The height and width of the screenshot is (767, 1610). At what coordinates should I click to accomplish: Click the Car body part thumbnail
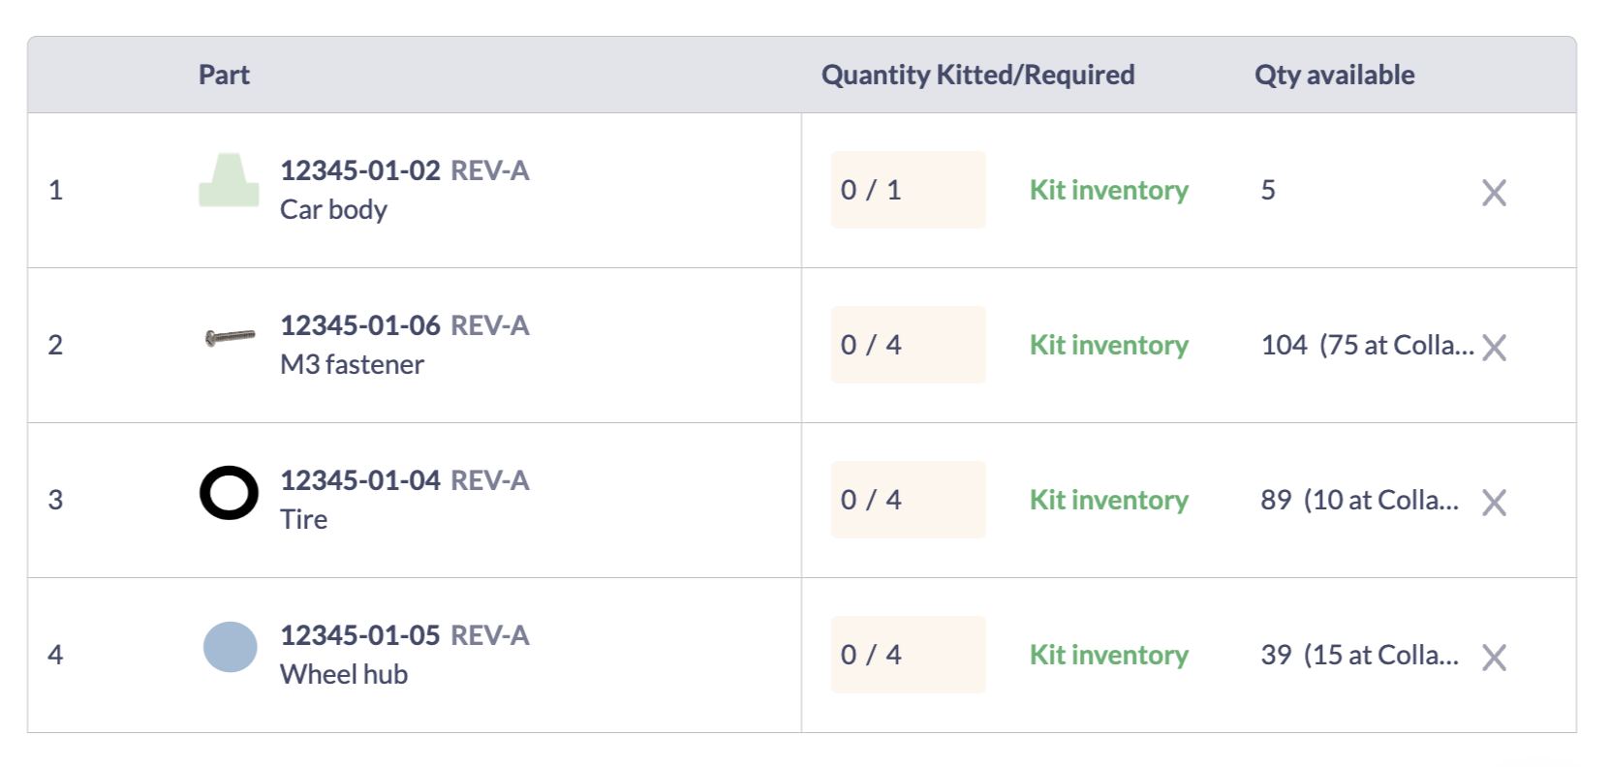229,181
